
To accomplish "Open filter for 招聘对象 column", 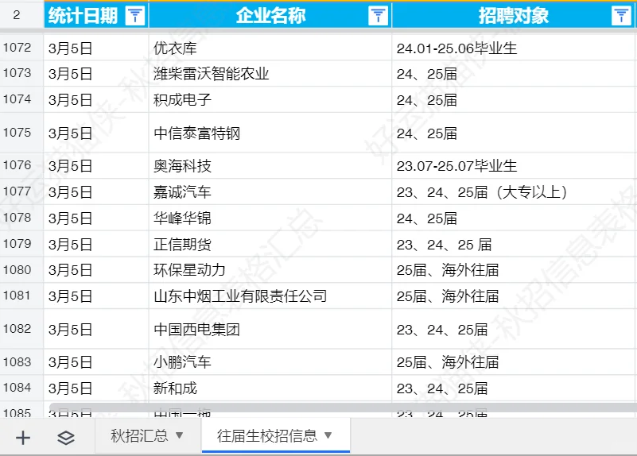I will point(621,16).
